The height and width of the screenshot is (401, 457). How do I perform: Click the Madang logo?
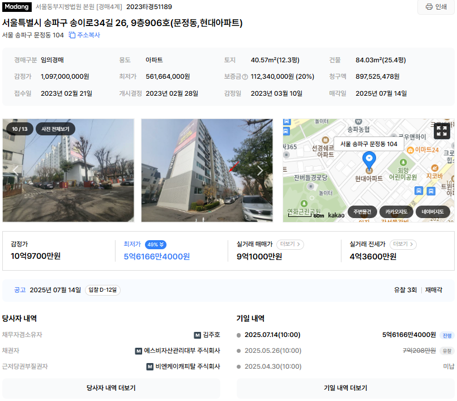pos(16,7)
